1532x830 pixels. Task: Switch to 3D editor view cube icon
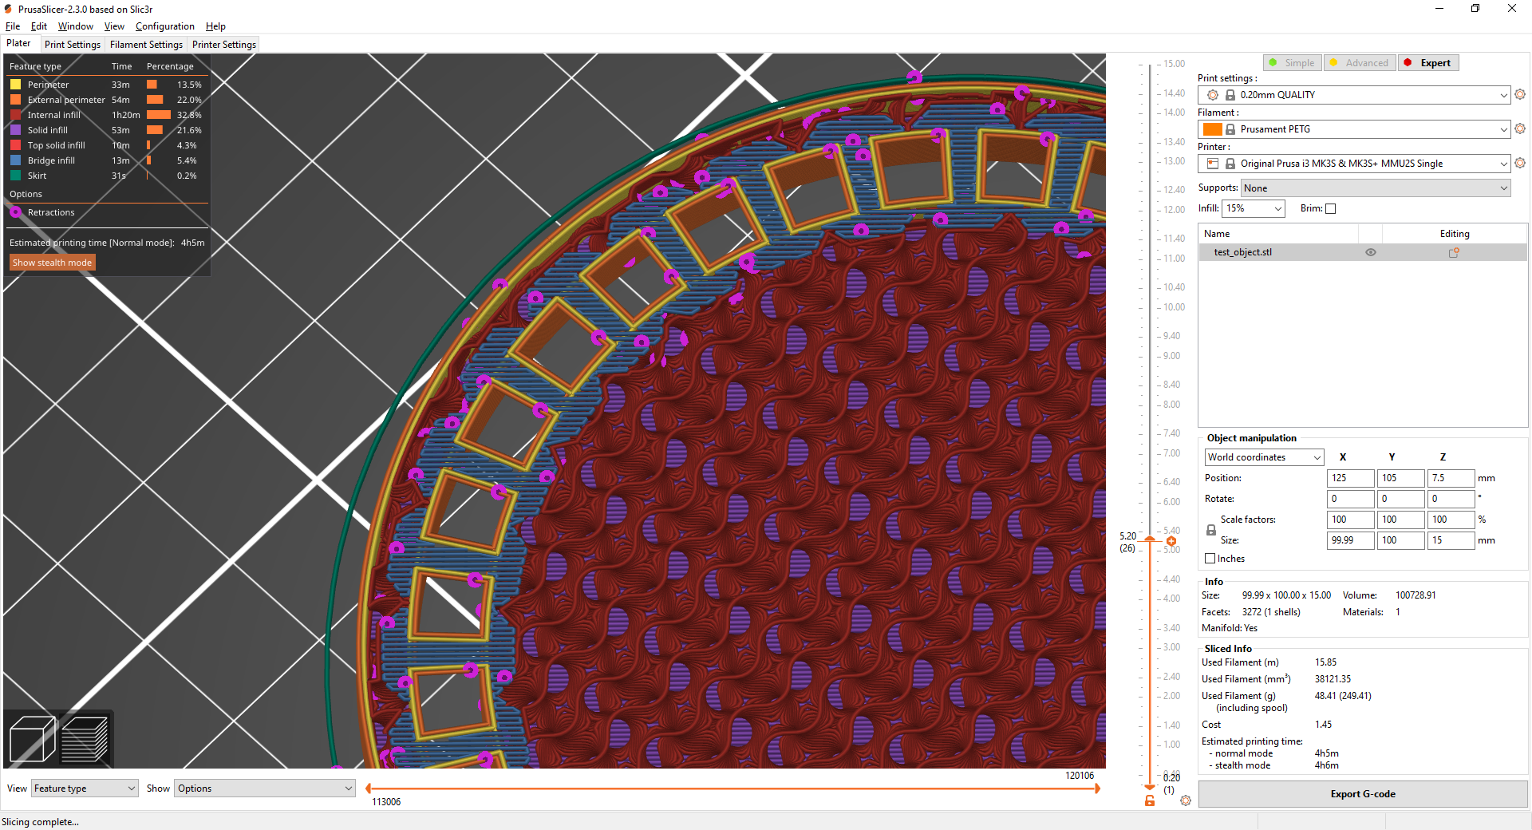[x=32, y=739]
